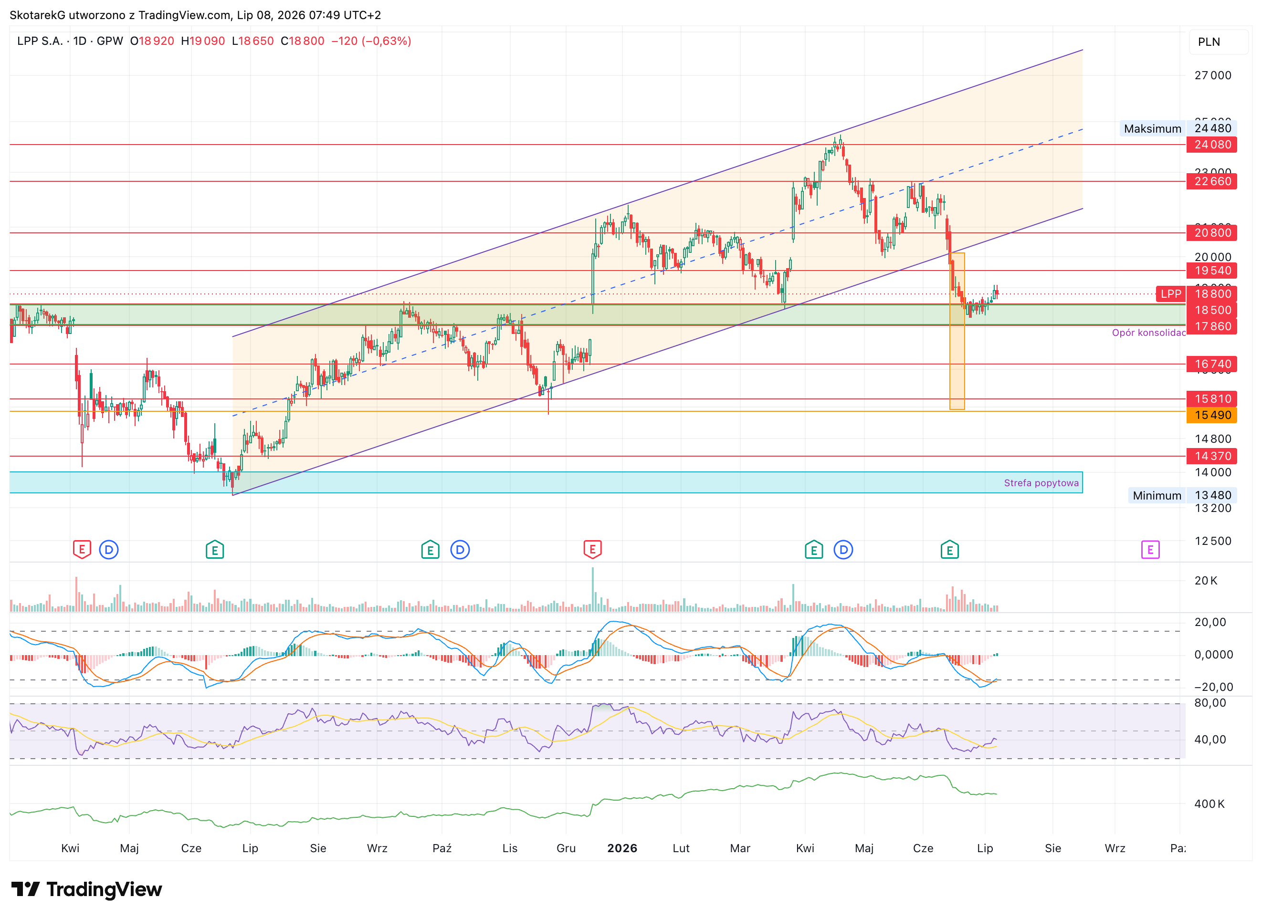The width and height of the screenshot is (1262, 918).
Task: Click the TradingView logo at the bottom
Action: tap(87, 889)
